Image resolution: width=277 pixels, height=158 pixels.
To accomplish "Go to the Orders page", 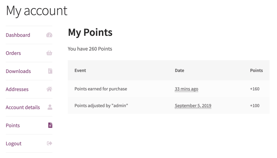I will [x=13, y=53].
